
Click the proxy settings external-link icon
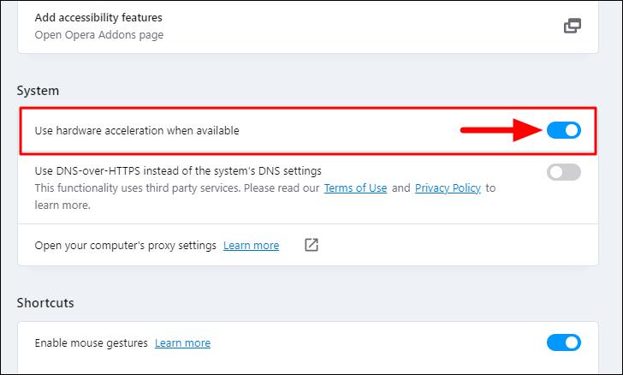point(311,245)
